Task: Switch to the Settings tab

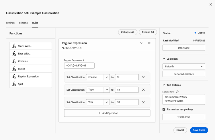Action: [x=10, y=23]
